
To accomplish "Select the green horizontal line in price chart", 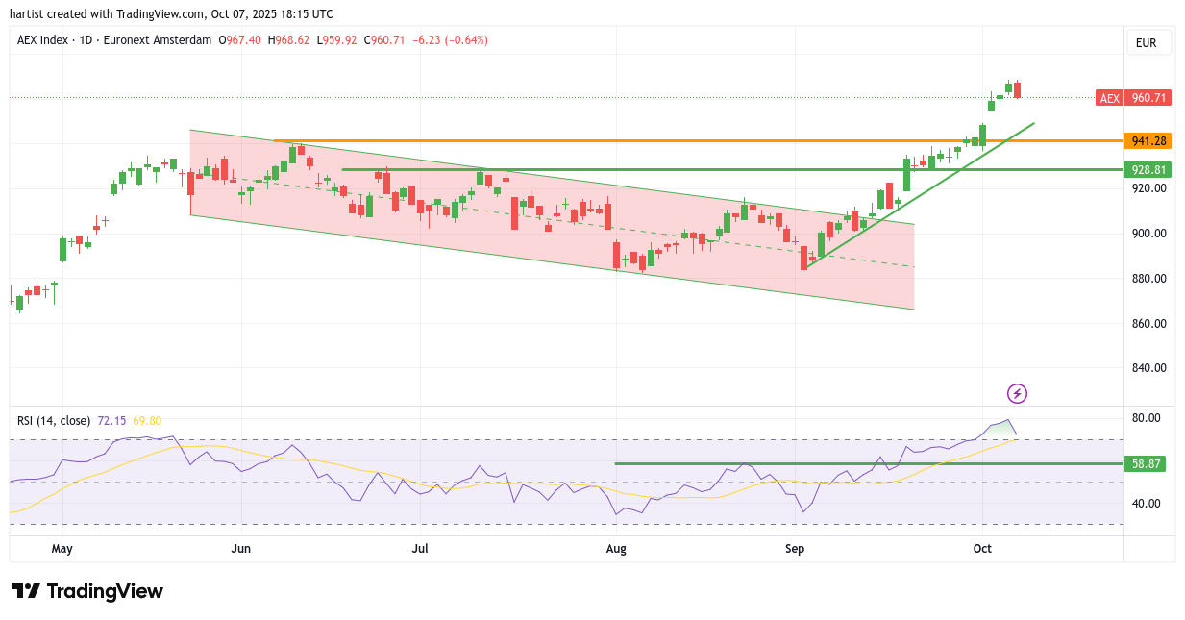I will tap(673, 169).
